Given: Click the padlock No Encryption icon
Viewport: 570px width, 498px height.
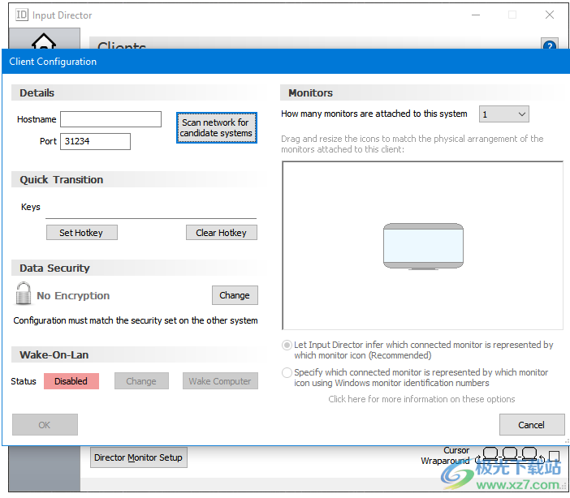Looking at the screenshot, I should 24,294.
